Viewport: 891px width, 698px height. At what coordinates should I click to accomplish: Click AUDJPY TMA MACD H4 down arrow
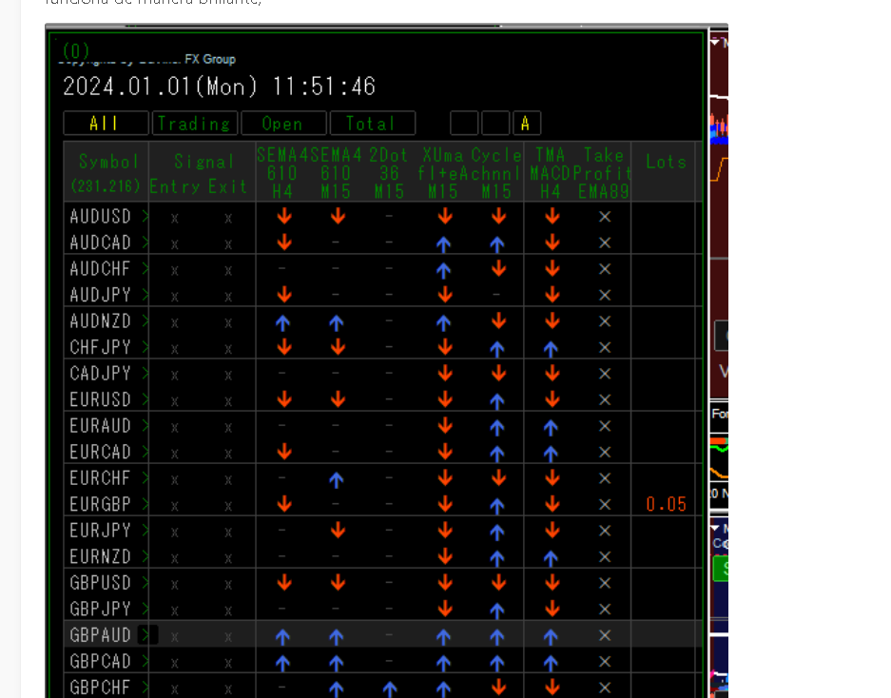pyautogui.click(x=552, y=295)
